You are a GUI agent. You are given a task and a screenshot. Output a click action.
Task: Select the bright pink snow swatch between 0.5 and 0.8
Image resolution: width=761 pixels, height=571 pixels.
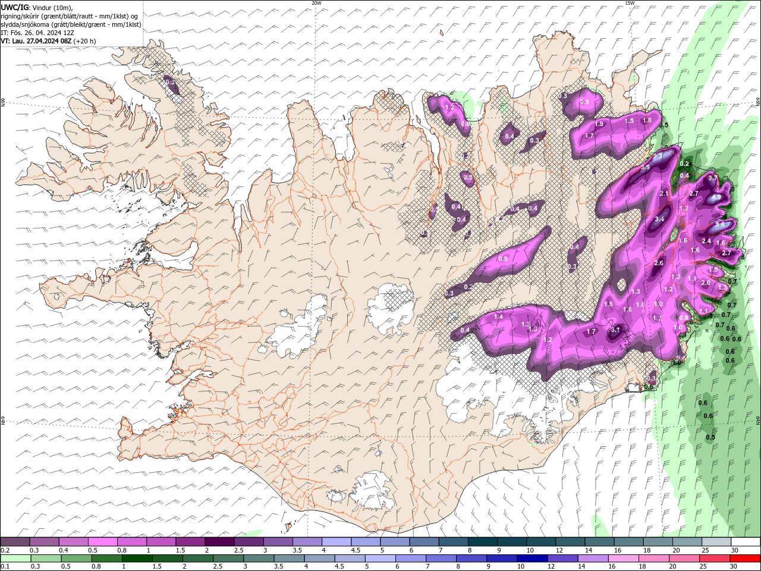(103, 542)
